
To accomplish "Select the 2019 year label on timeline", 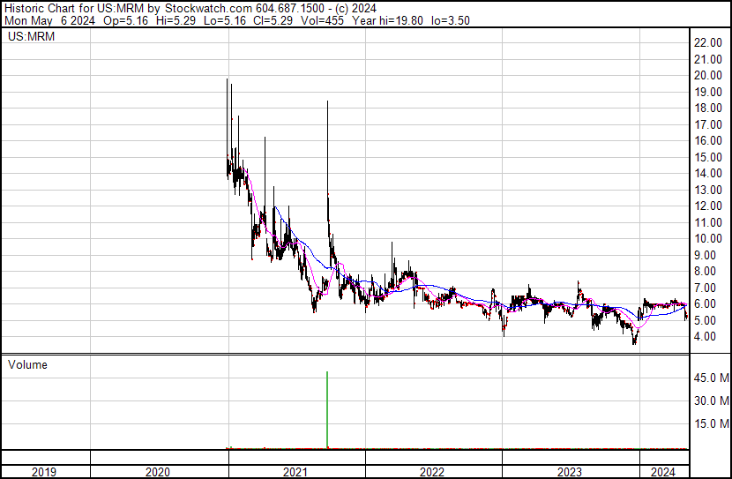I will [44, 472].
